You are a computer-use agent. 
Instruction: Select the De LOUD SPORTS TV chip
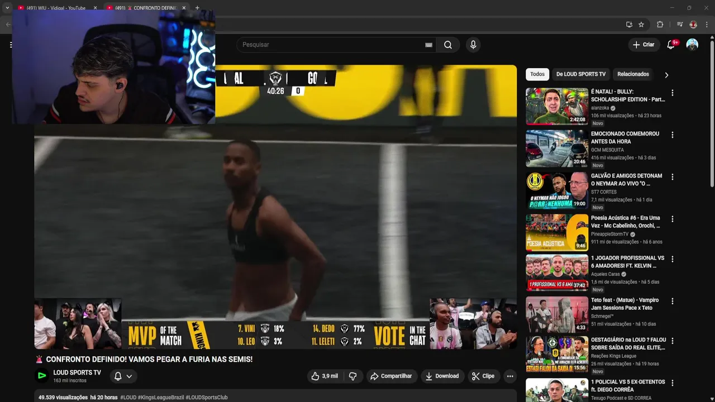pos(581,74)
